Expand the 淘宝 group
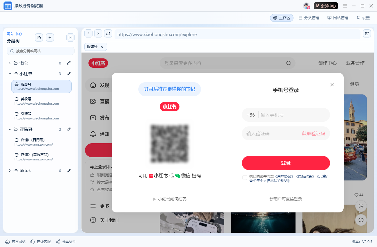 tap(10, 63)
